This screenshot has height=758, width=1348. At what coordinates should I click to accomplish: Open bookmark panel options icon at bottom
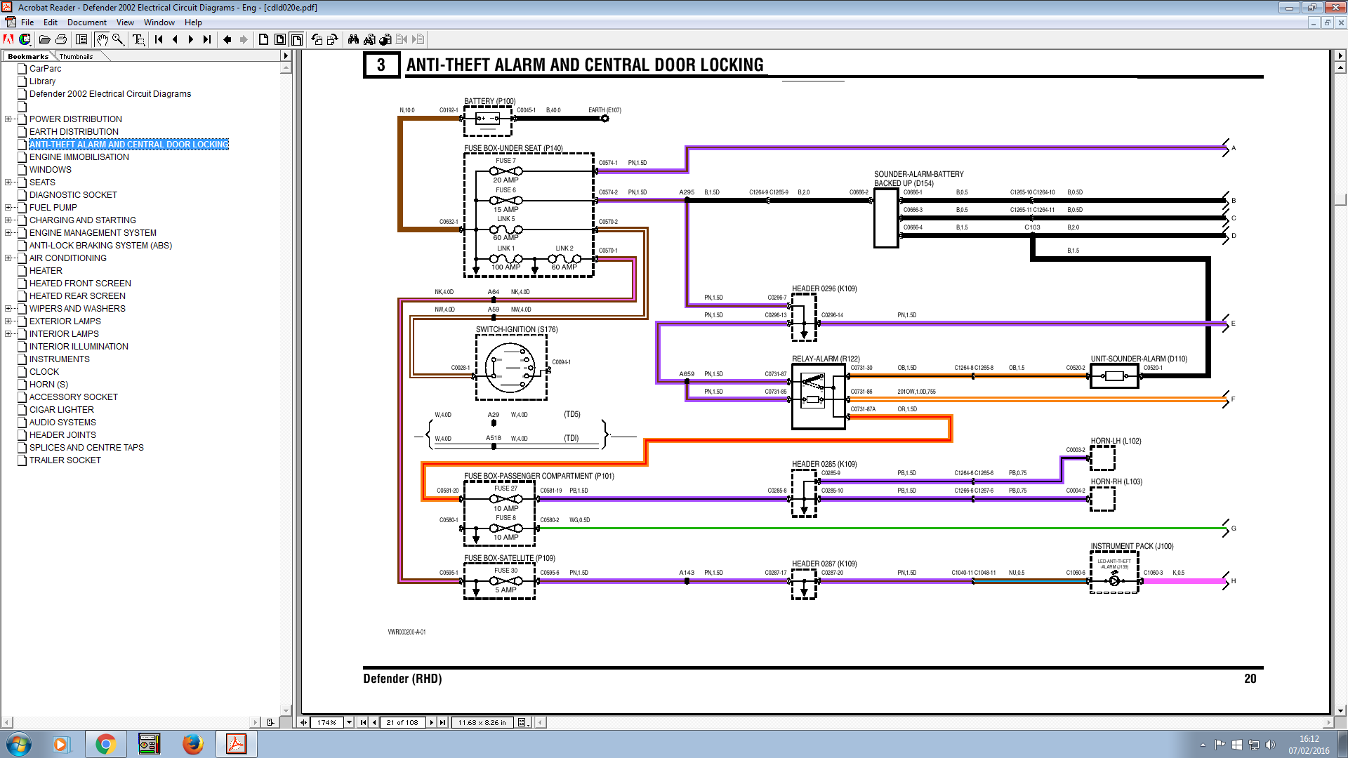[270, 722]
